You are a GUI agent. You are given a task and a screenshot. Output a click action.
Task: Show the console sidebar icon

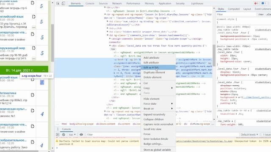point(58,135)
